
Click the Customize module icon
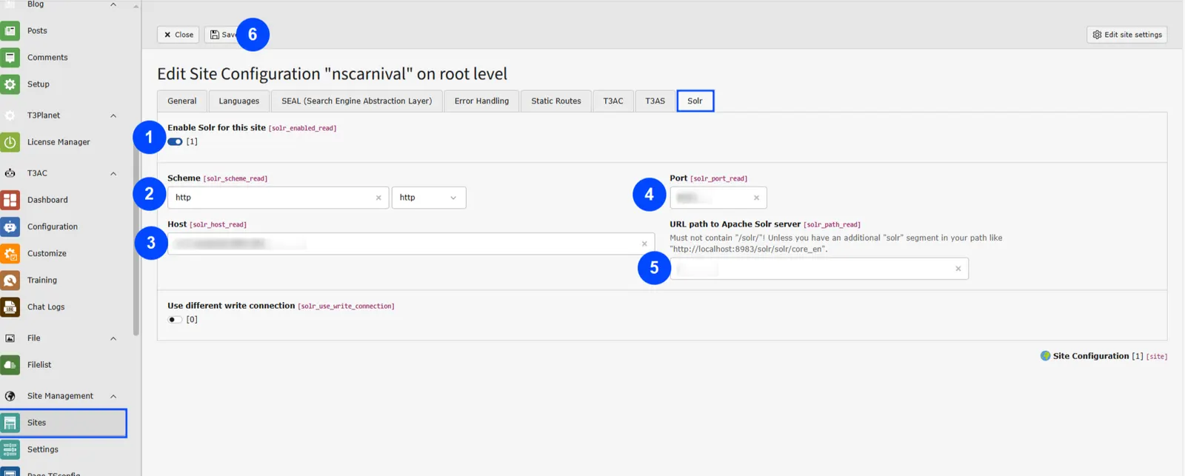[x=10, y=253]
